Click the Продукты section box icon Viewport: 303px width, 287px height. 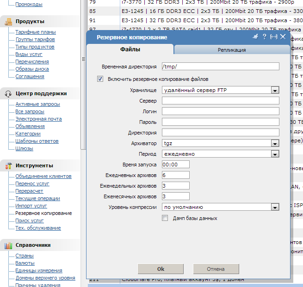8,21
